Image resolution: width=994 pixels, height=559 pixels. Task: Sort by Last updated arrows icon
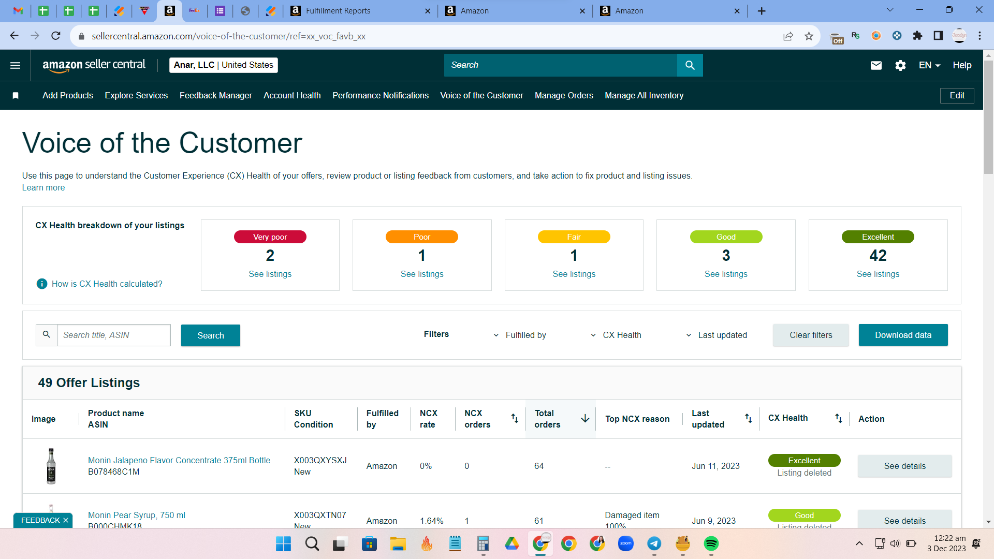(748, 418)
